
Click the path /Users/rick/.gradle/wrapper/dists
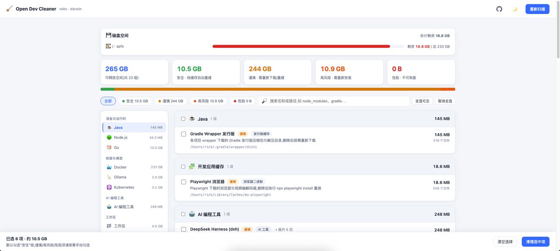[x=224, y=147]
